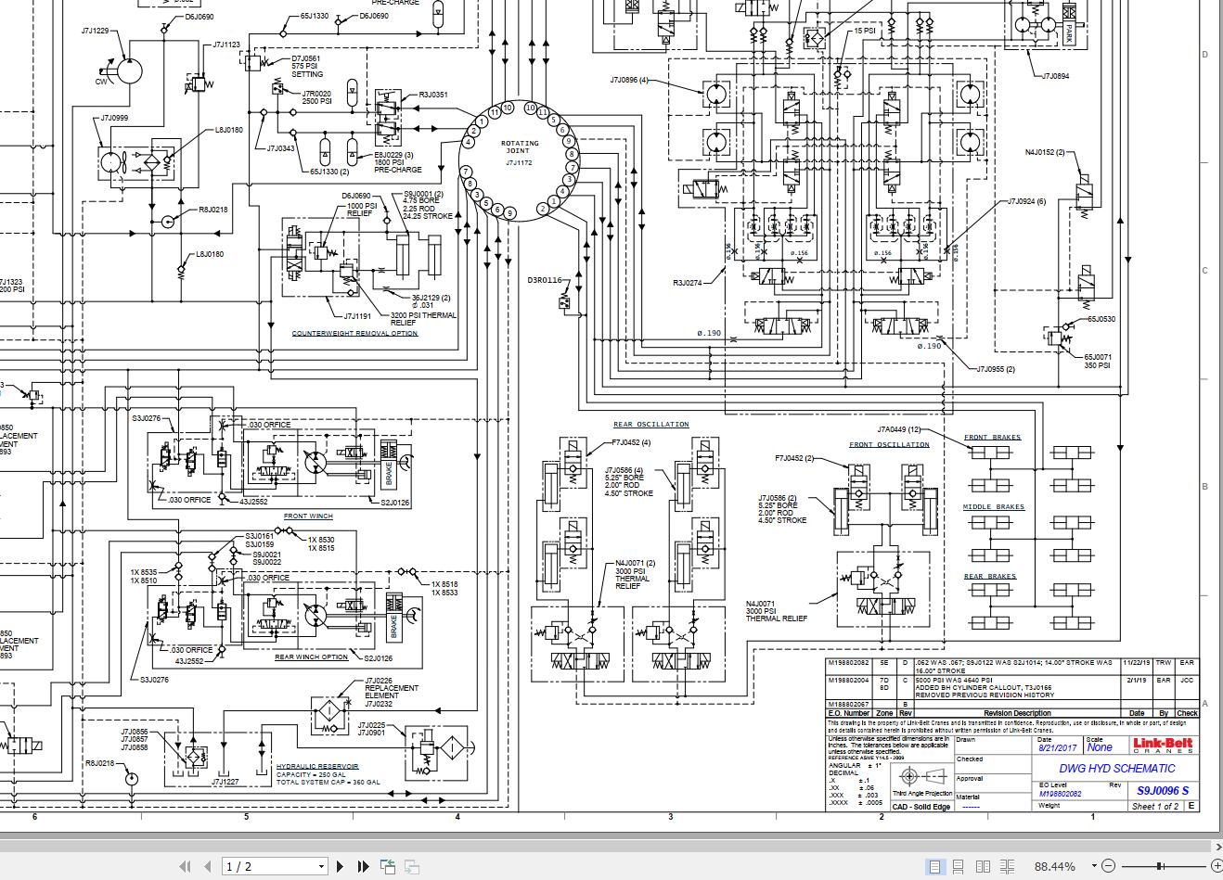This screenshot has height=880, width=1223.
Task: Jump to the last page
Action: click(x=363, y=866)
